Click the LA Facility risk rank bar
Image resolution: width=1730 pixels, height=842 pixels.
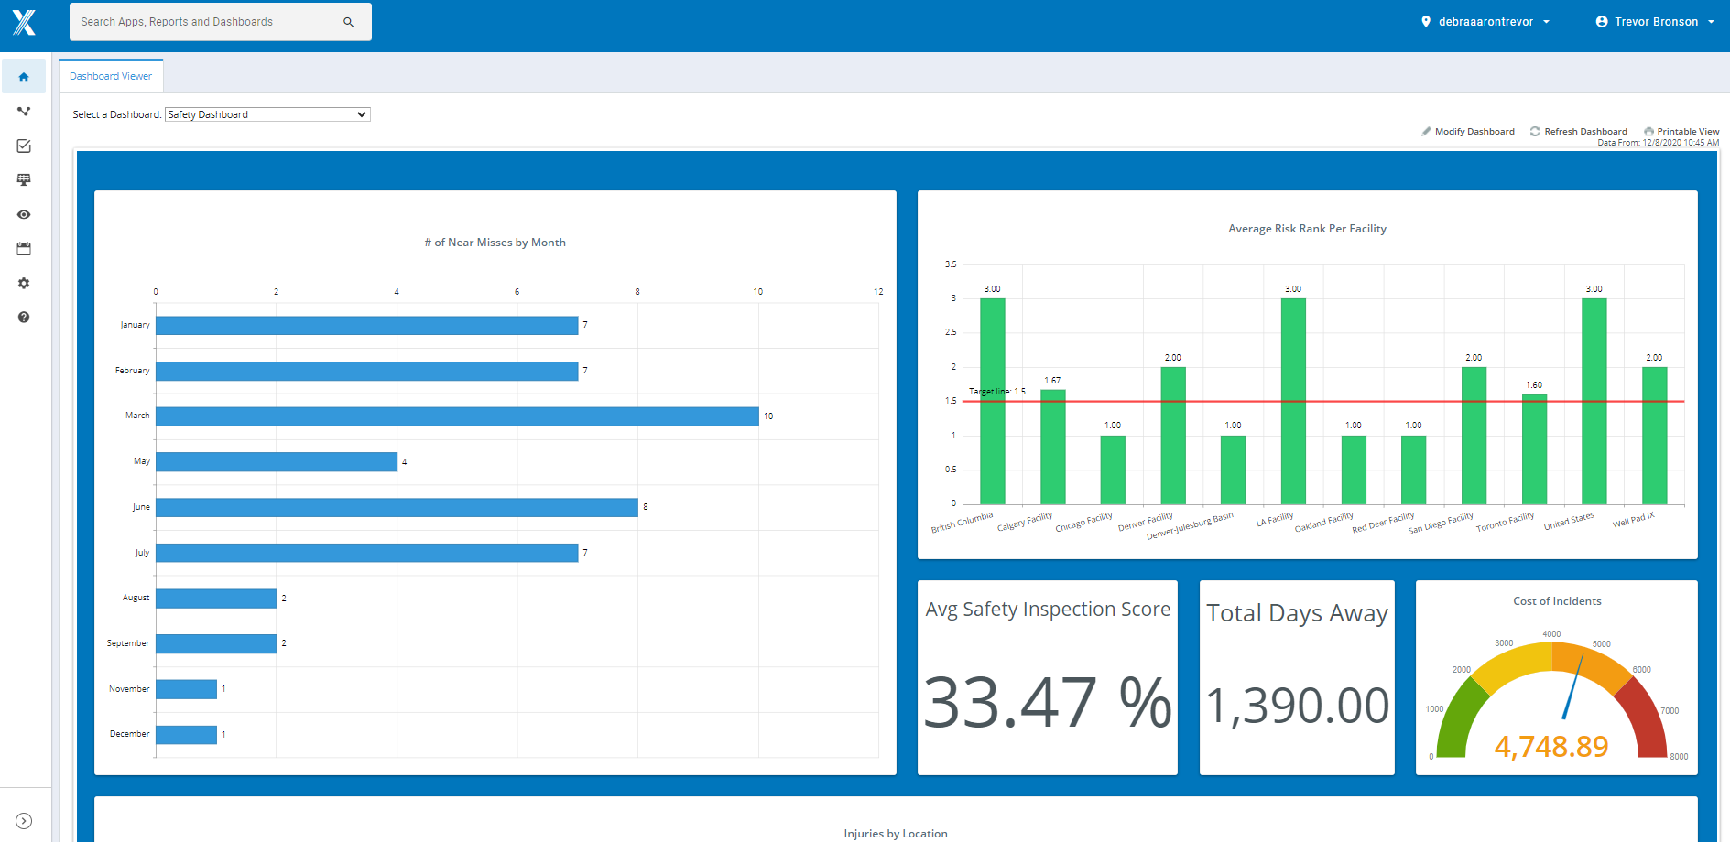tap(1293, 401)
